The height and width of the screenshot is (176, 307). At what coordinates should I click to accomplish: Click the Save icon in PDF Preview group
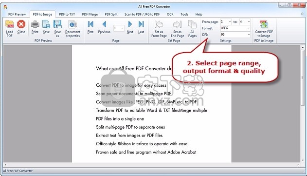(46, 24)
